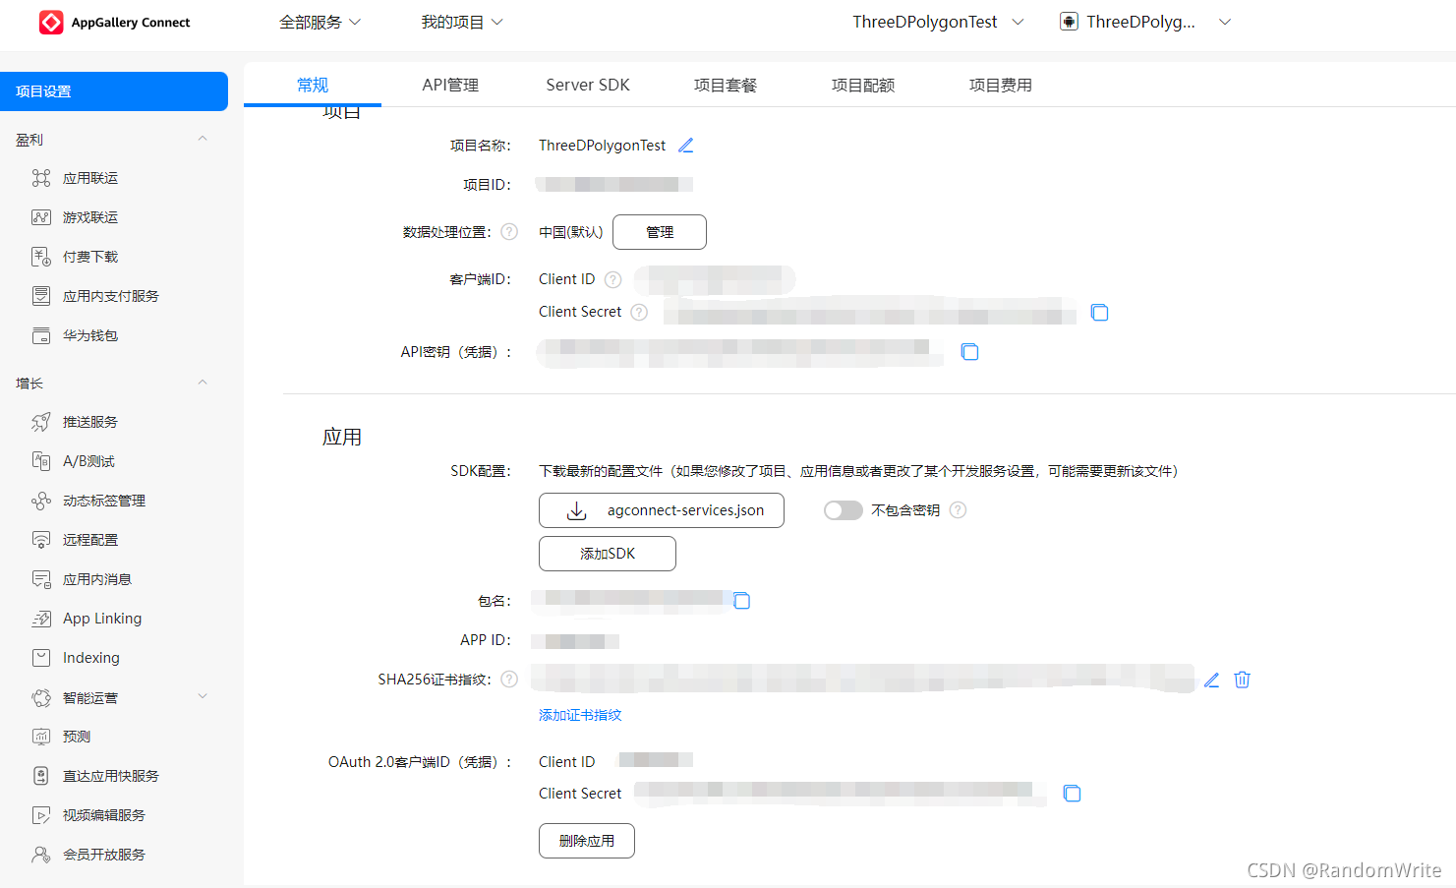Click the 推送服务 rocket icon
The height and width of the screenshot is (888, 1456).
click(x=41, y=422)
